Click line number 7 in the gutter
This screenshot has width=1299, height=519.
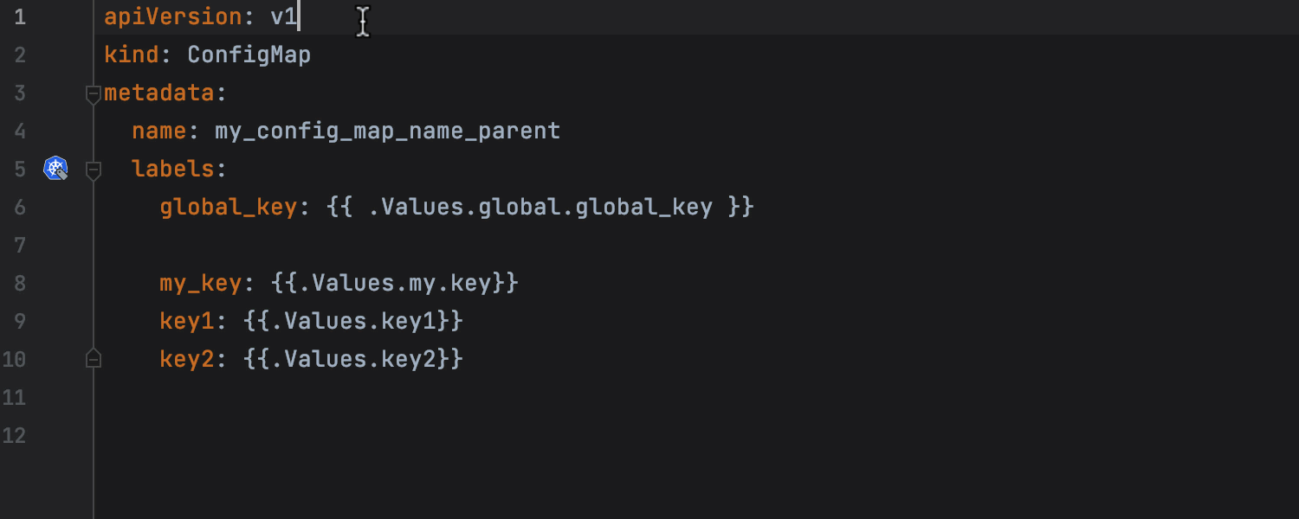tap(19, 246)
